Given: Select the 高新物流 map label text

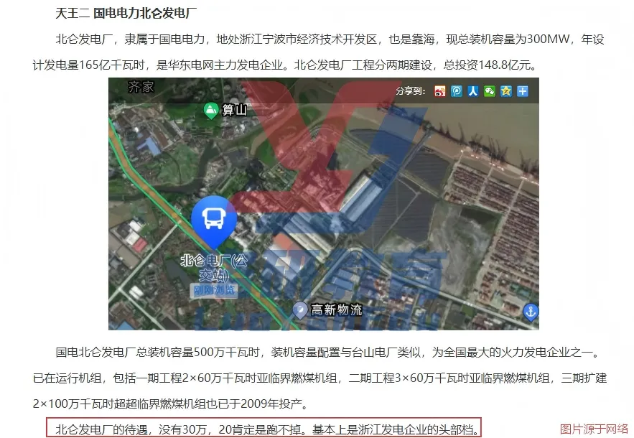Looking at the screenshot, I should click(x=337, y=310).
